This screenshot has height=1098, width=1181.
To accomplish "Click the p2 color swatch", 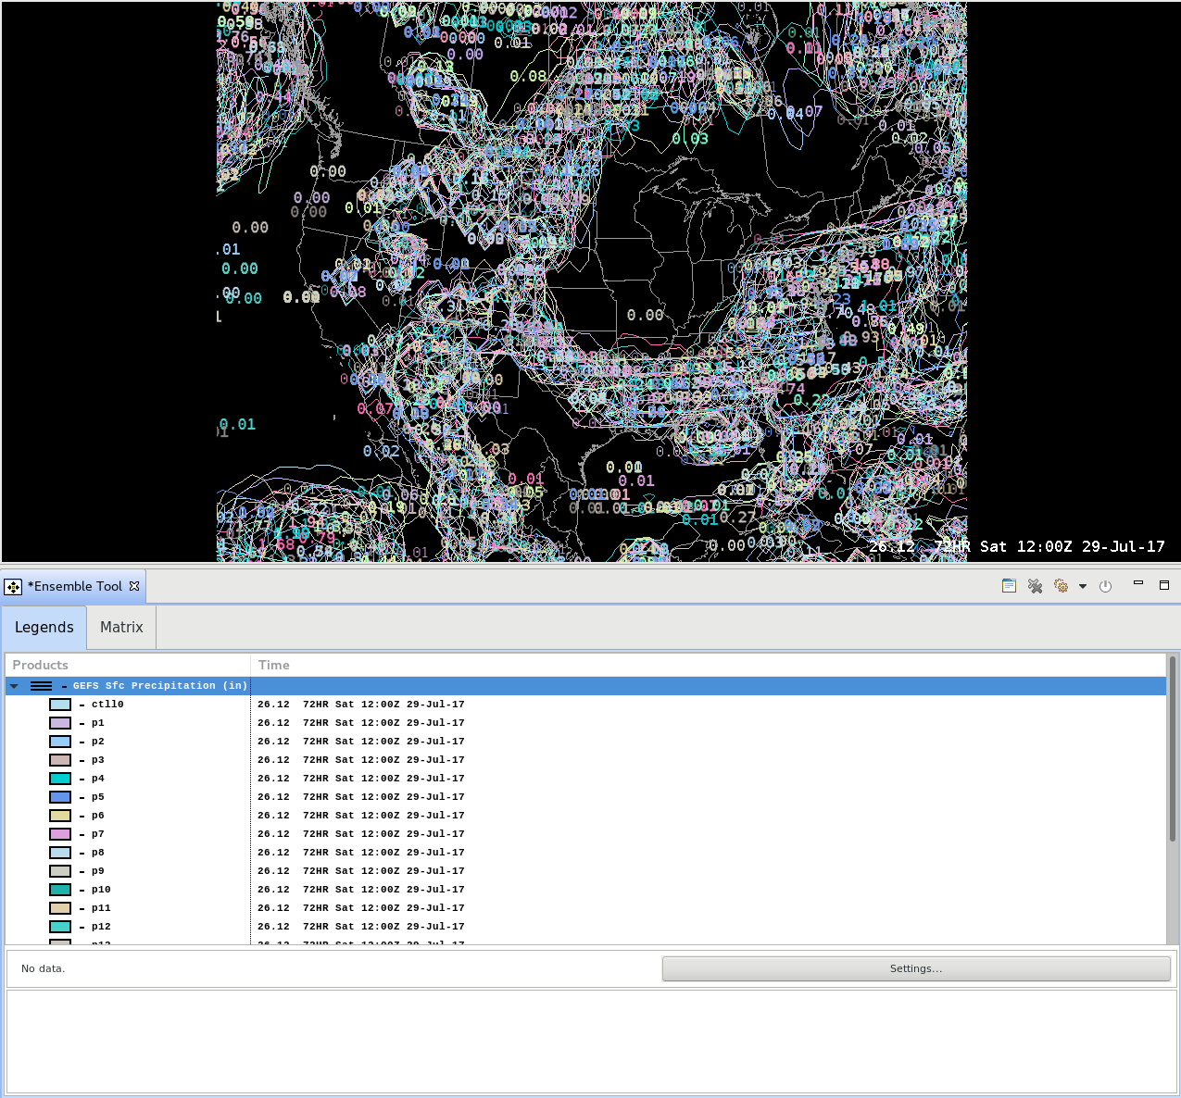I will click(60, 742).
